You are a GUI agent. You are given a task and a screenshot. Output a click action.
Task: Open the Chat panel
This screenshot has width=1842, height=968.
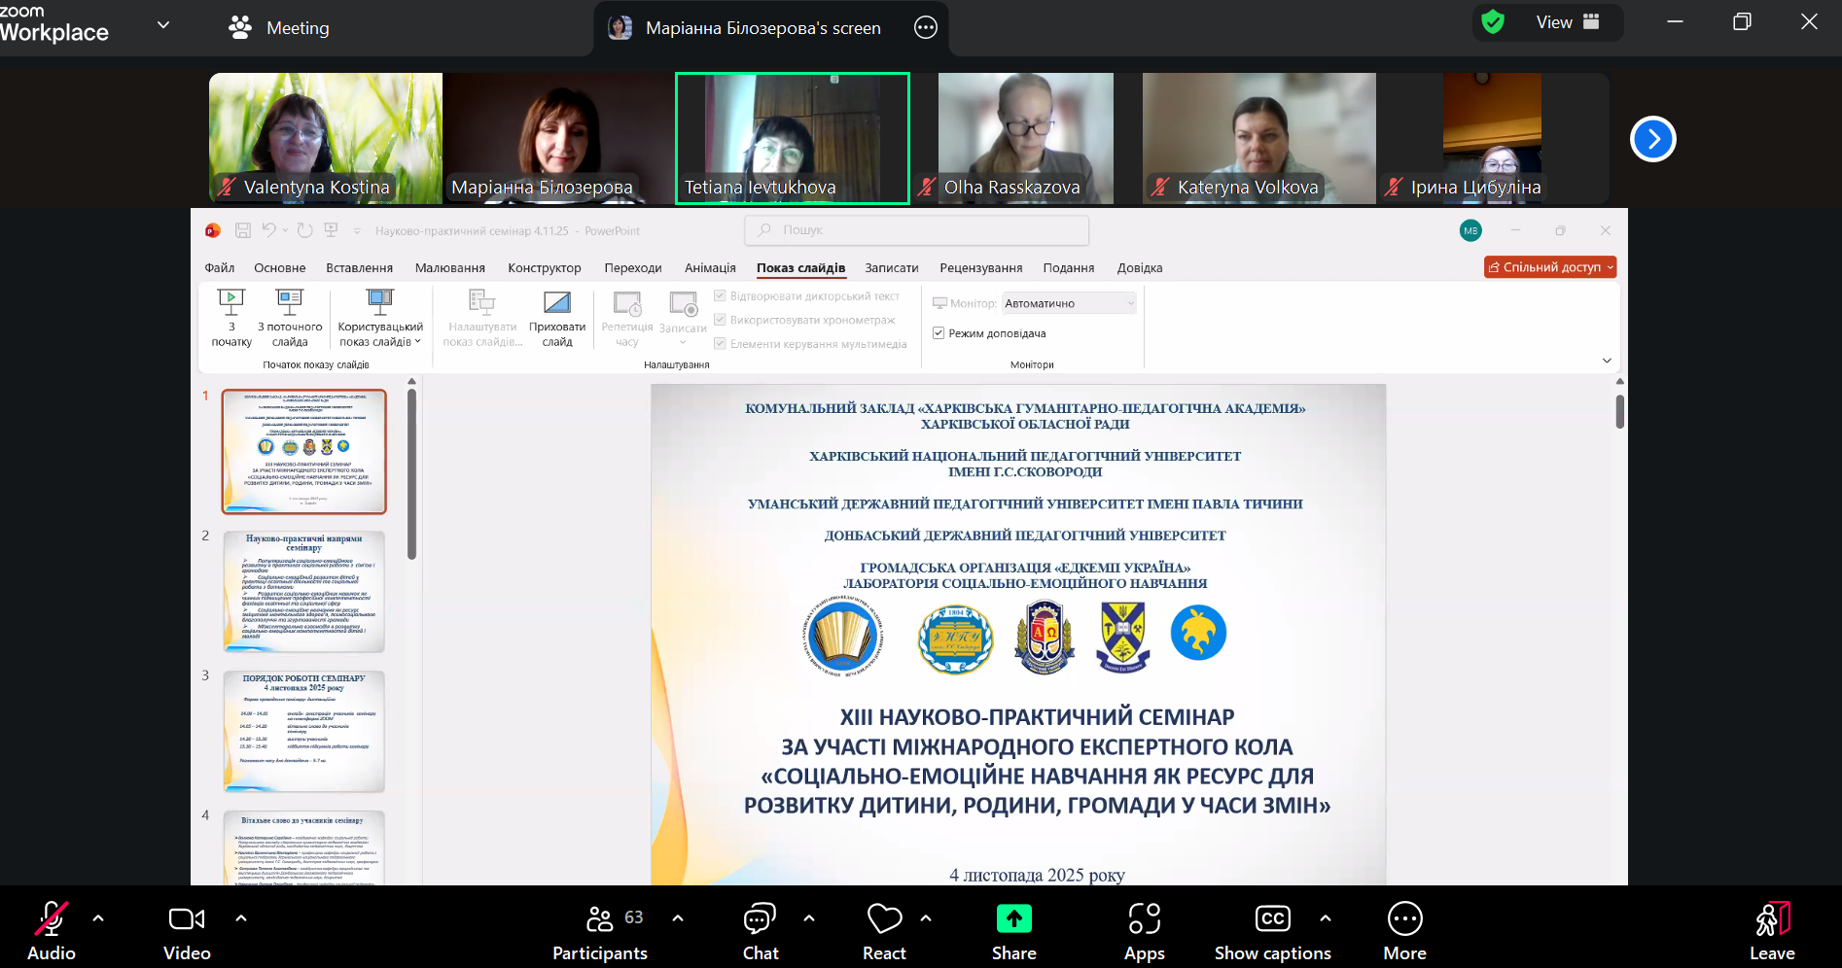coord(760,919)
